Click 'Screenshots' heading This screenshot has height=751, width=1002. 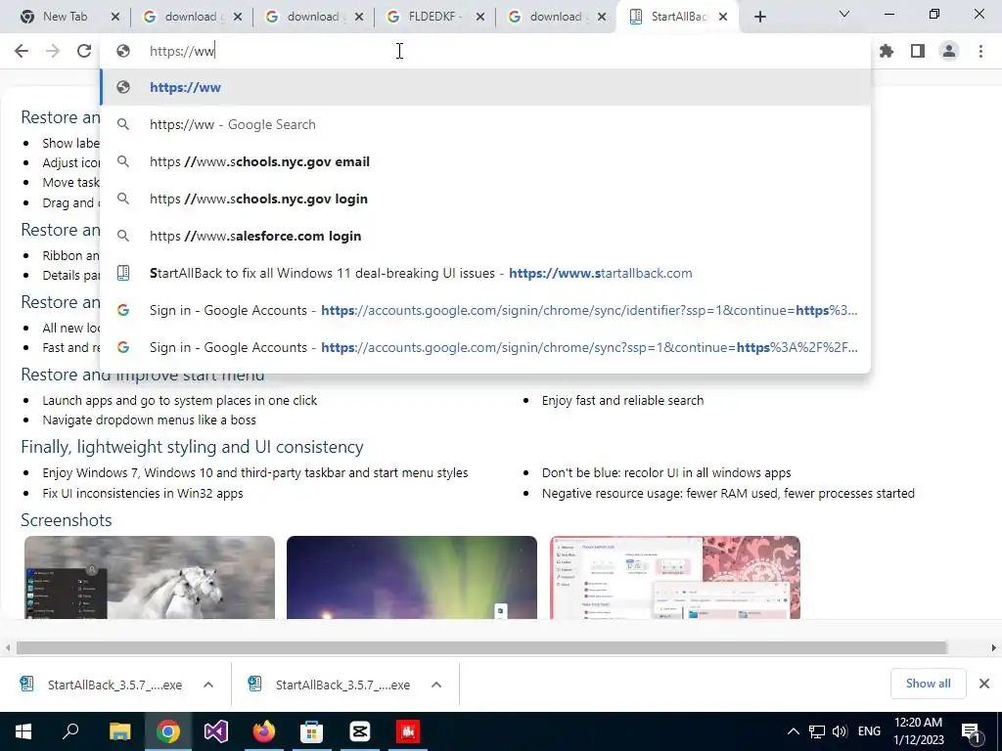click(x=67, y=520)
